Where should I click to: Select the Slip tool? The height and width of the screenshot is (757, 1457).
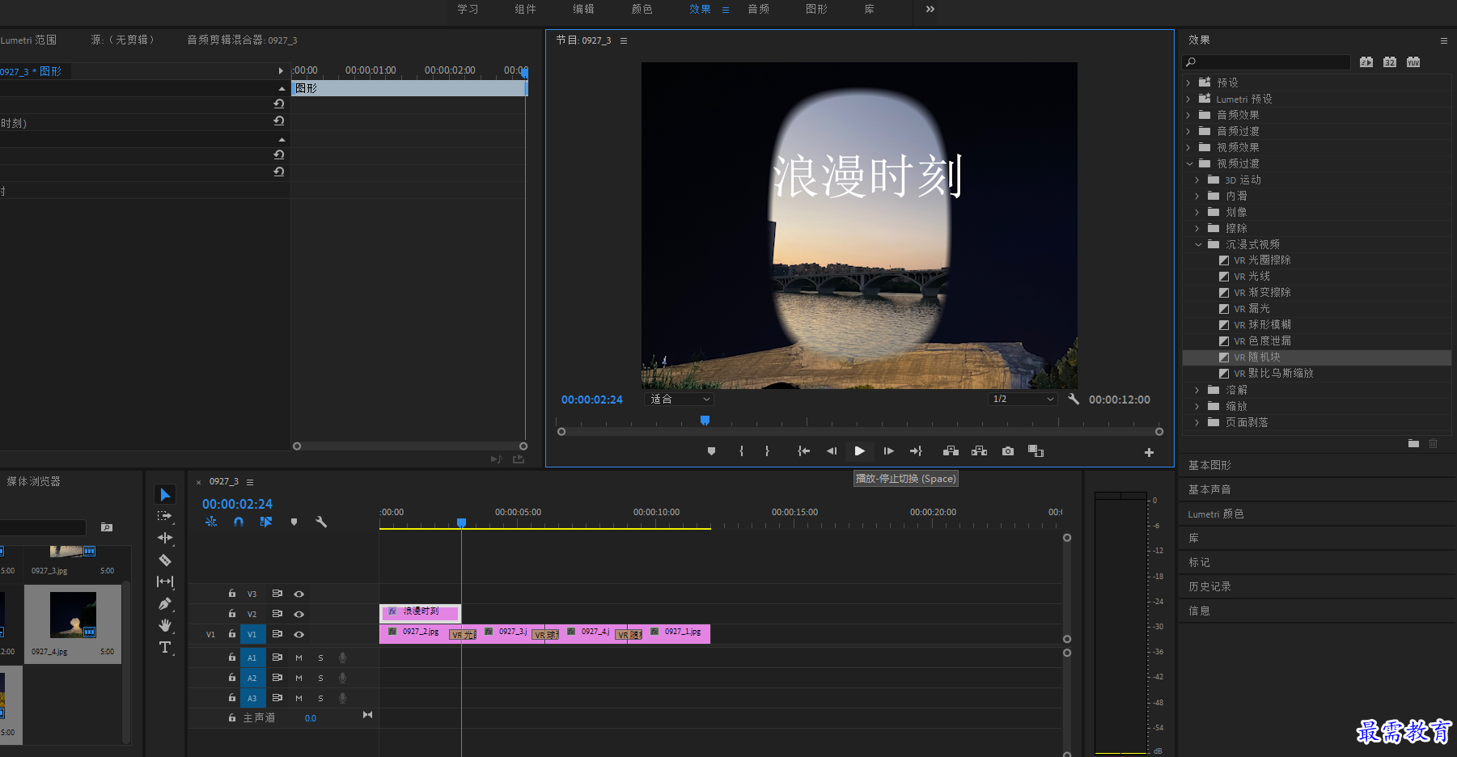[x=165, y=581]
